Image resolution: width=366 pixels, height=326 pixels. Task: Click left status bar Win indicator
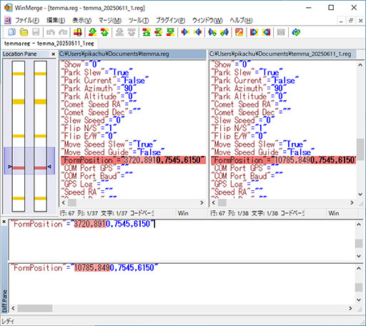pyautogui.click(x=183, y=213)
